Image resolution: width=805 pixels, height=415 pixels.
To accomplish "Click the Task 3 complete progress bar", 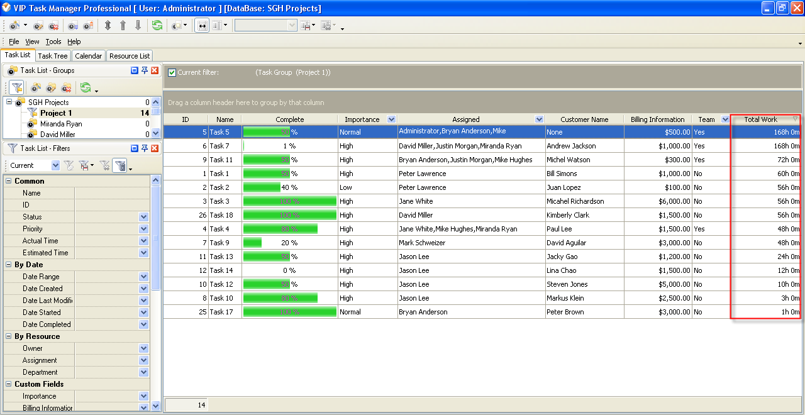I will coord(289,201).
